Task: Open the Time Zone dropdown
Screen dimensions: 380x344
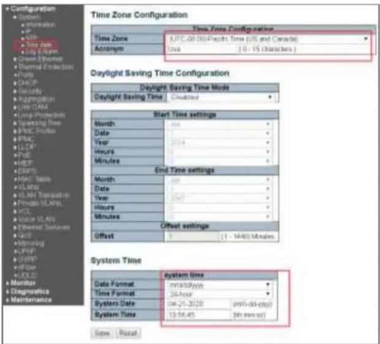Action: pos(268,39)
